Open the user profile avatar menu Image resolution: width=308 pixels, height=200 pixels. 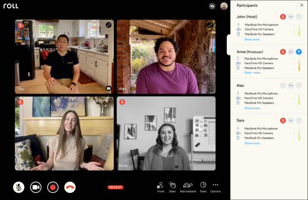pos(224,6)
